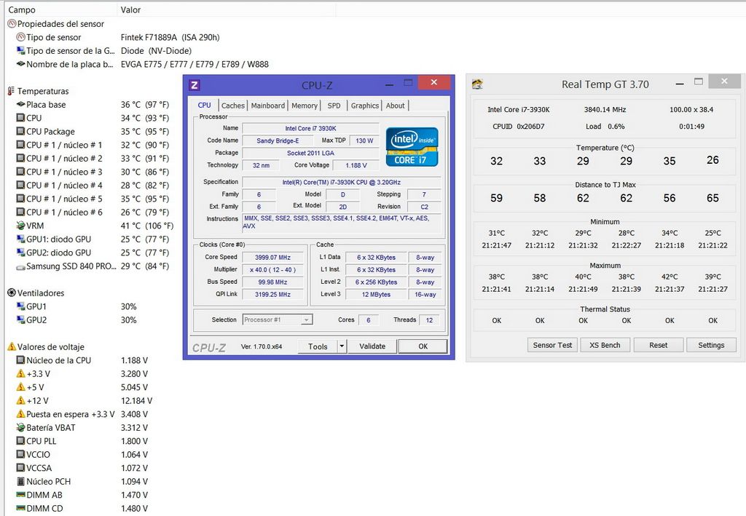
Task: Click the Samsung SSD 840 PRO drive icon
Action: point(21,267)
